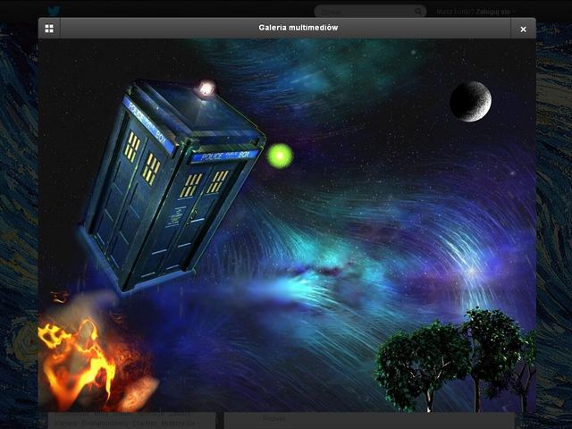Click the Masz konto? text
The image size is (572, 429).
coord(455,12)
